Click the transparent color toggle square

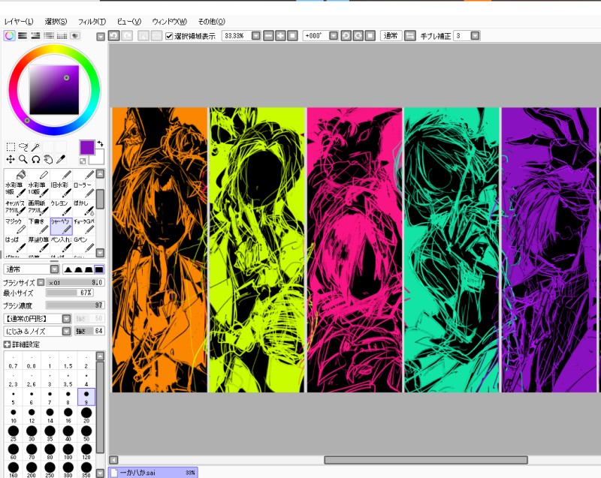point(83,161)
